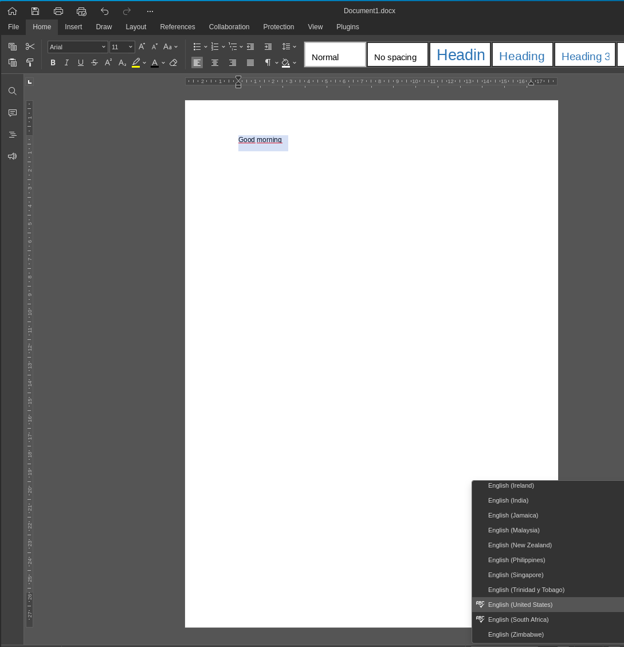
Task: Switch to the Collaboration tab
Action: pos(229,27)
